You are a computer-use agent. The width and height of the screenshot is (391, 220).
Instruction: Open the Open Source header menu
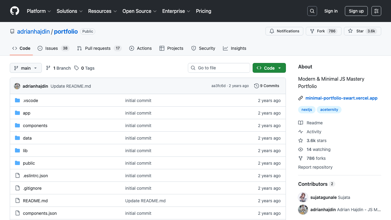point(139,11)
